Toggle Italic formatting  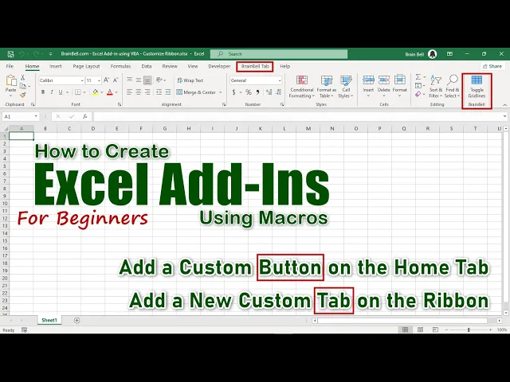coord(52,92)
